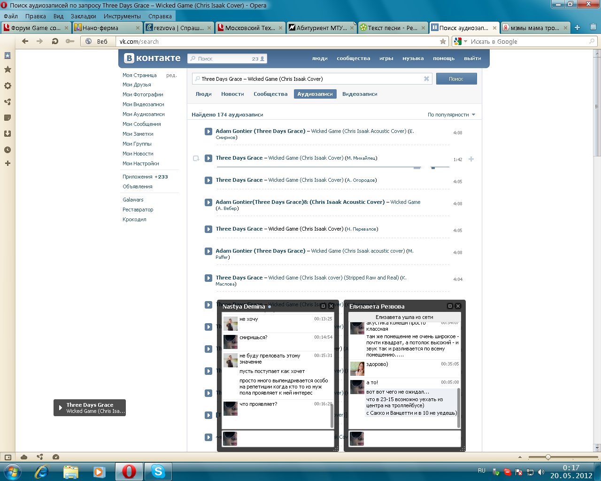Open Skype from the Windows taskbar
The width and height of the screenshot is (601, 481).
point(158,471)
